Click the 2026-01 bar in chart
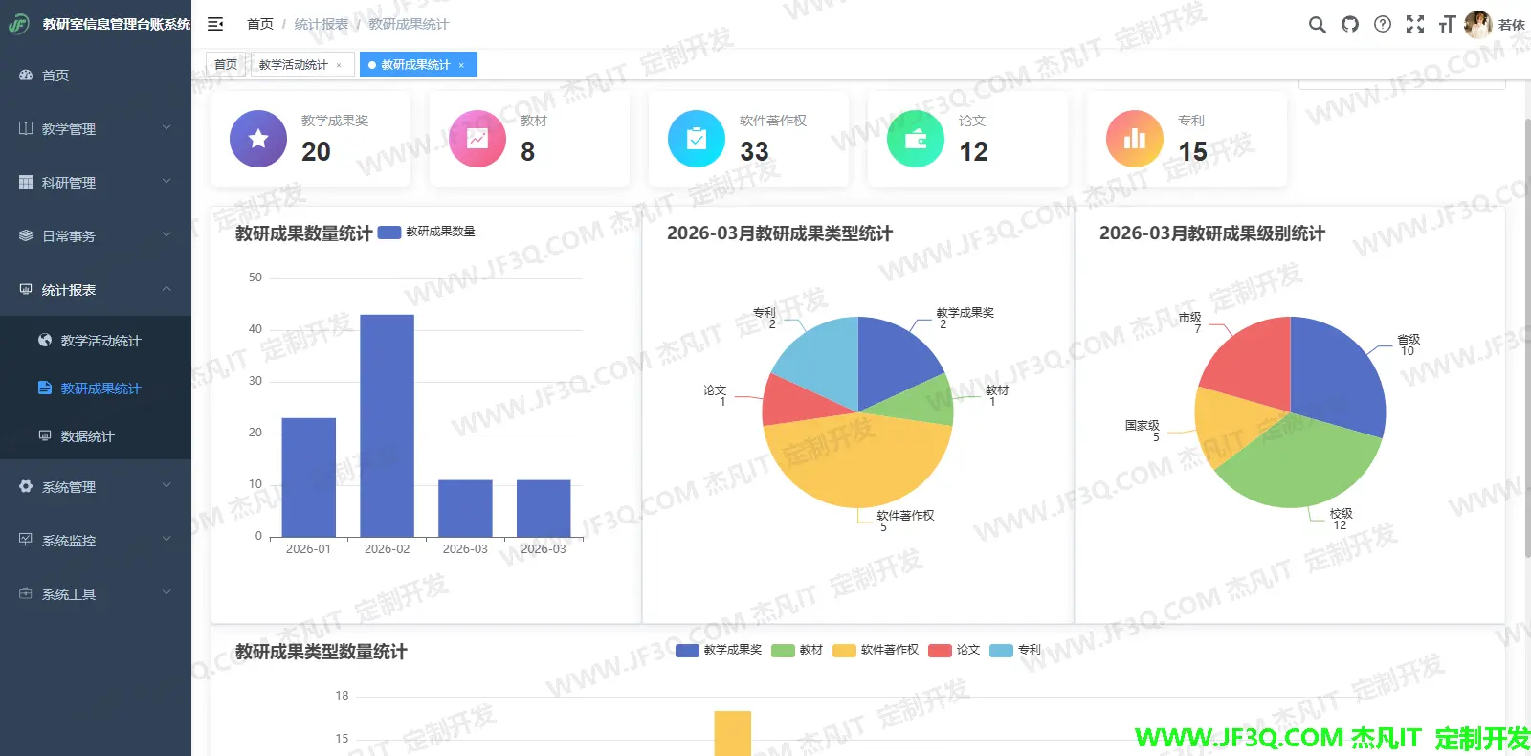The width and height of the screenshot is (1531, 756). point(309,478)
